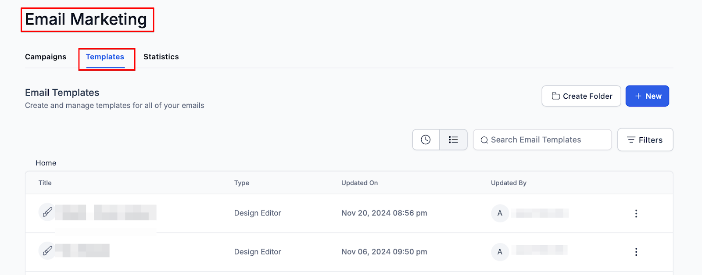The height and width of the screenshot is (275, 702).
Task: Switch to list view icon
Action: click(453, 139)
